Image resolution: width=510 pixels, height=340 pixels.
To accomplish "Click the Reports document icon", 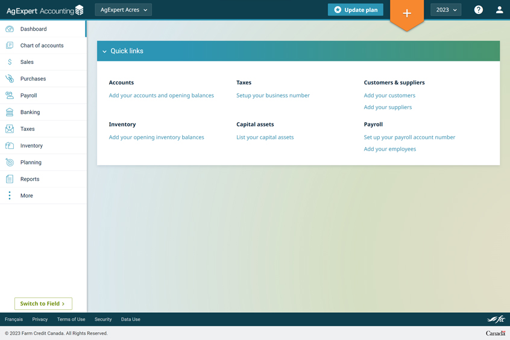I will (x=10, y=179).
